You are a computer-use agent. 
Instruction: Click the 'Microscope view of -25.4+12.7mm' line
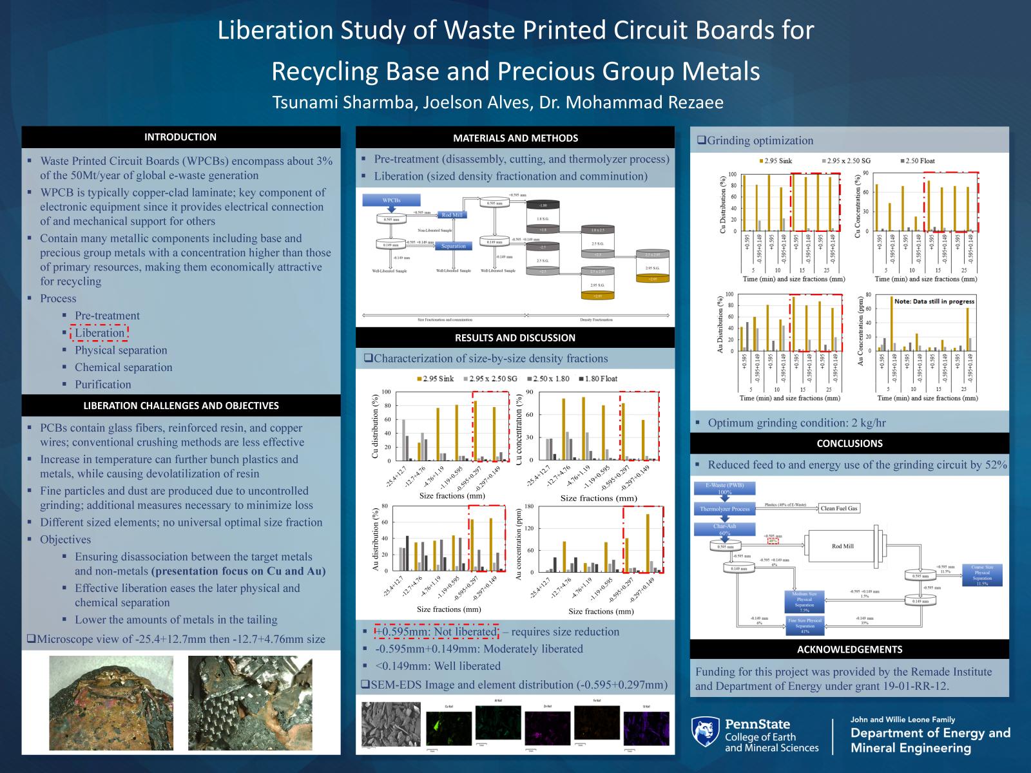point(176,640)
